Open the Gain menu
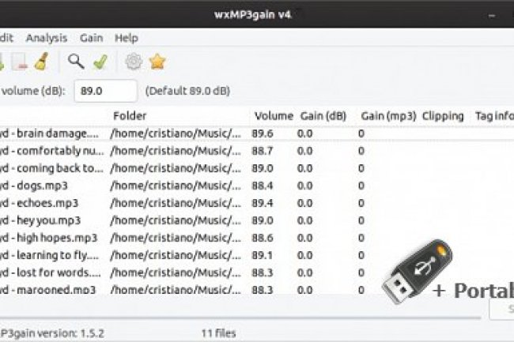The image size is (514, 342). [x=91, y=37]
